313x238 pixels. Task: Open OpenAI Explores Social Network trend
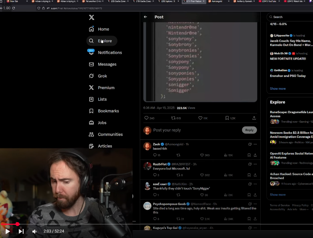(x=291, y=156)
